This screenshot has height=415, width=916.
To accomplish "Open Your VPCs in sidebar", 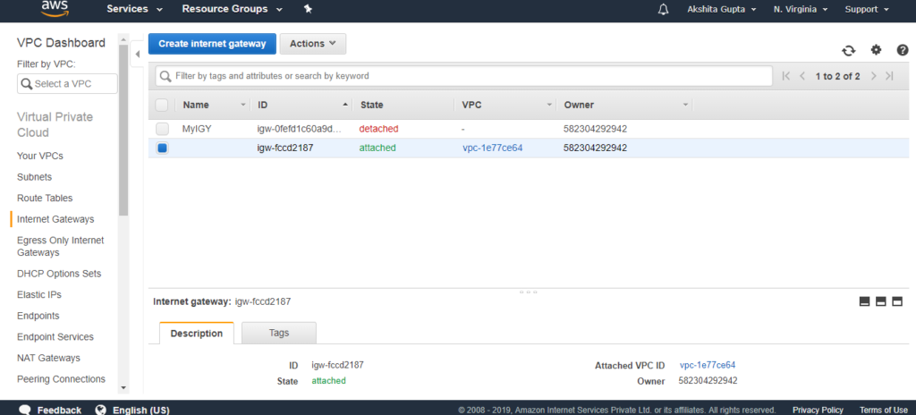I will [39, 156].
